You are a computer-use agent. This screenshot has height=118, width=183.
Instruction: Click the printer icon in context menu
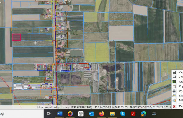click(174, 91)
